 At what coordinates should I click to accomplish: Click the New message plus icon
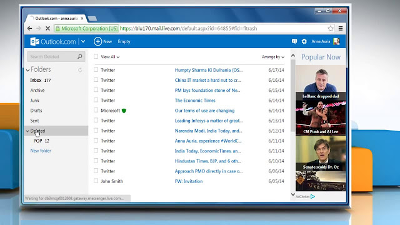click(x=97, y=41)
